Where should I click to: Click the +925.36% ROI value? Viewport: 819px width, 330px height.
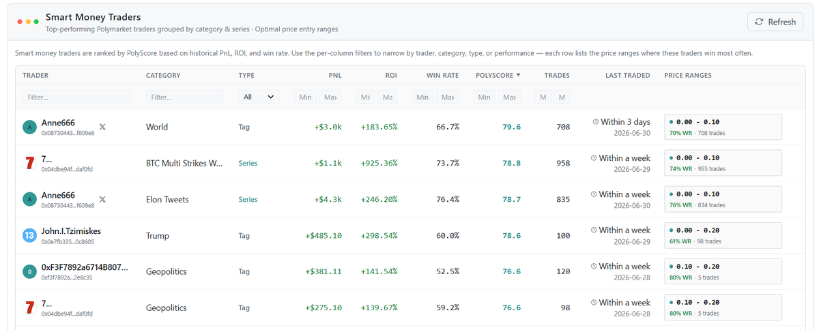[379, 163]
